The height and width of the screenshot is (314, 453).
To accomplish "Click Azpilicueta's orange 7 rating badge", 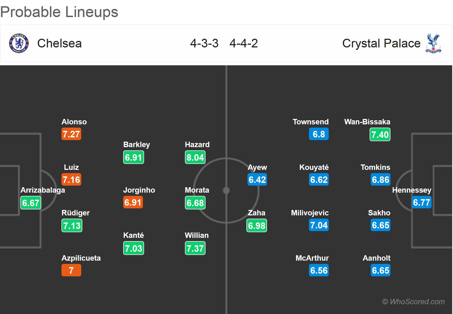I will point(71,270).
